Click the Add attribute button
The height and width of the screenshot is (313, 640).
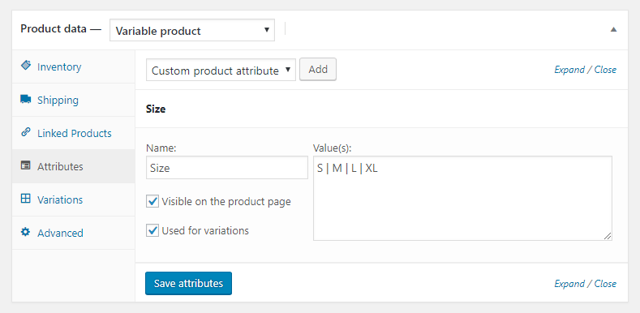click(318, 70)
